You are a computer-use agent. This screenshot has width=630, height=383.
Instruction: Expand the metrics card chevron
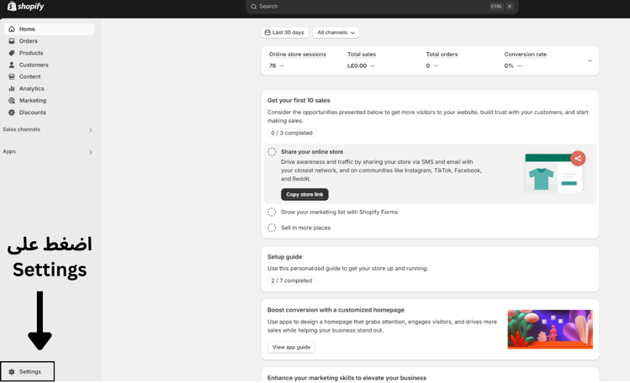590,61
